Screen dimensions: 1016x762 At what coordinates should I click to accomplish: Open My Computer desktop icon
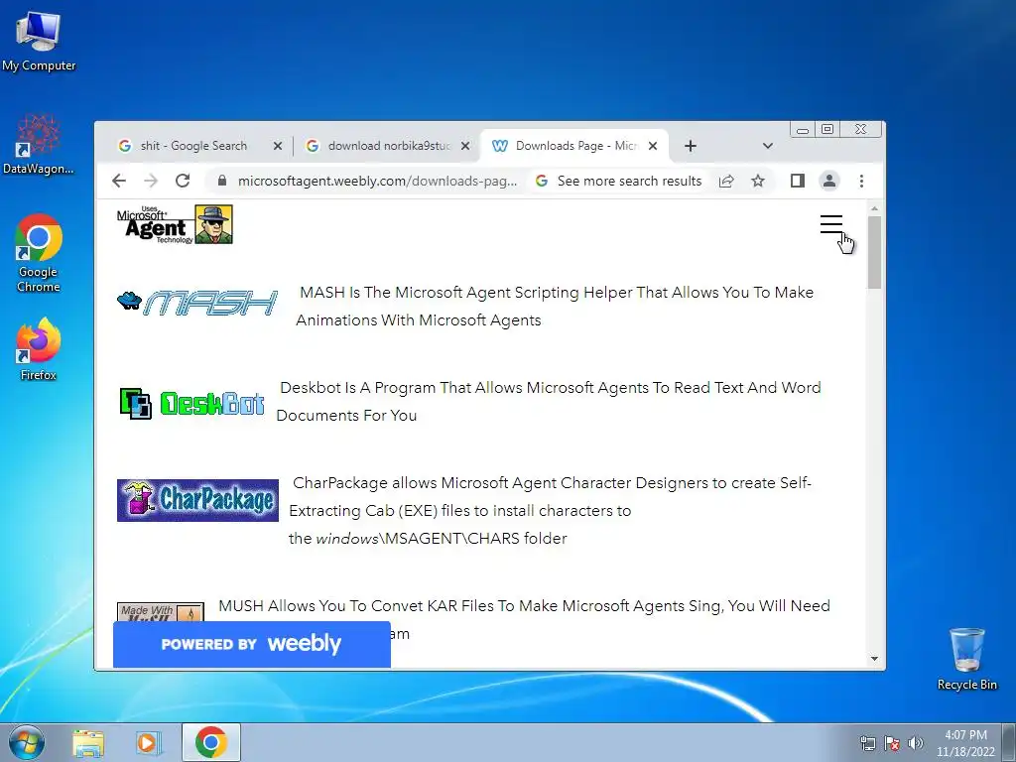coord(39,40)
